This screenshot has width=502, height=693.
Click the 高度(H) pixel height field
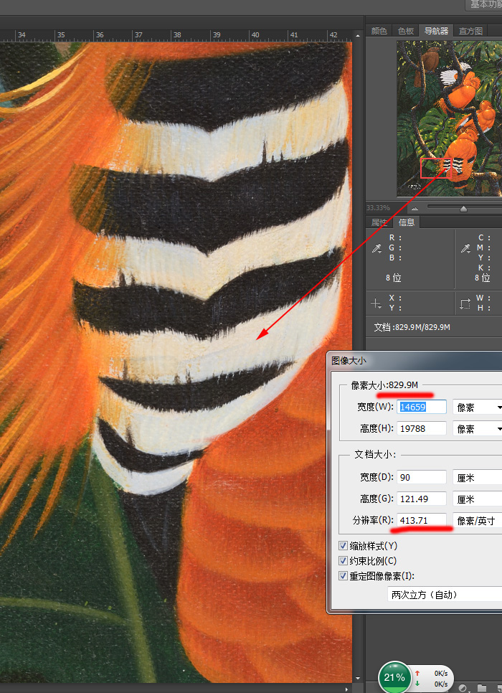click(422, 429)
